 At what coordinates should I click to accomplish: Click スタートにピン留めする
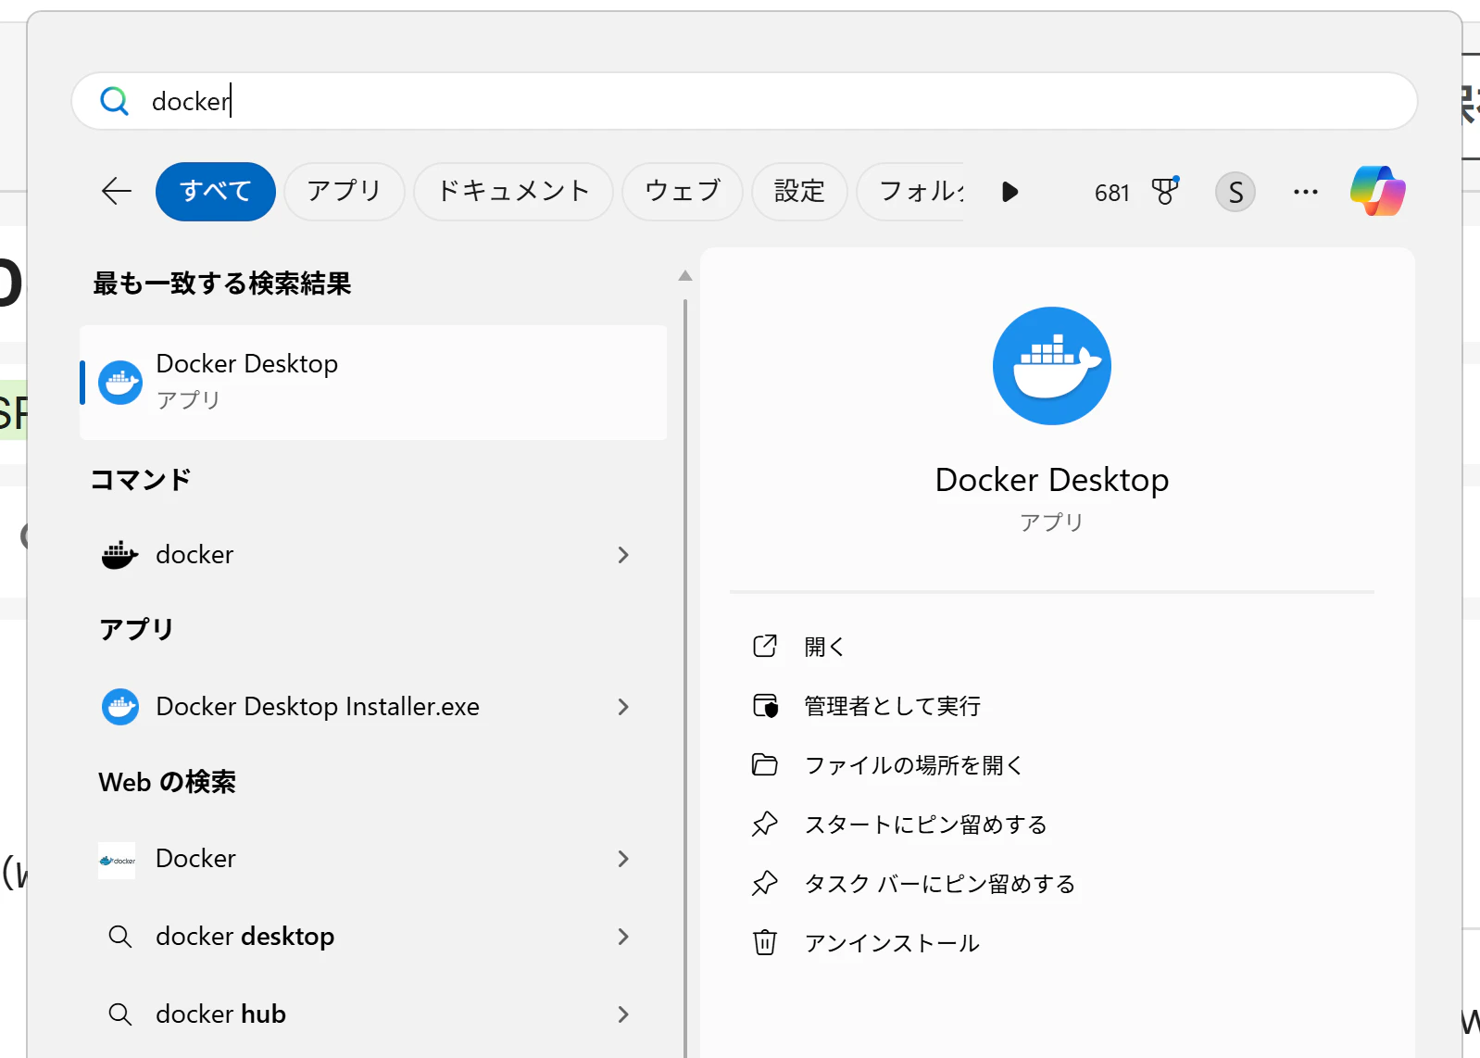[x=924, y=825]
